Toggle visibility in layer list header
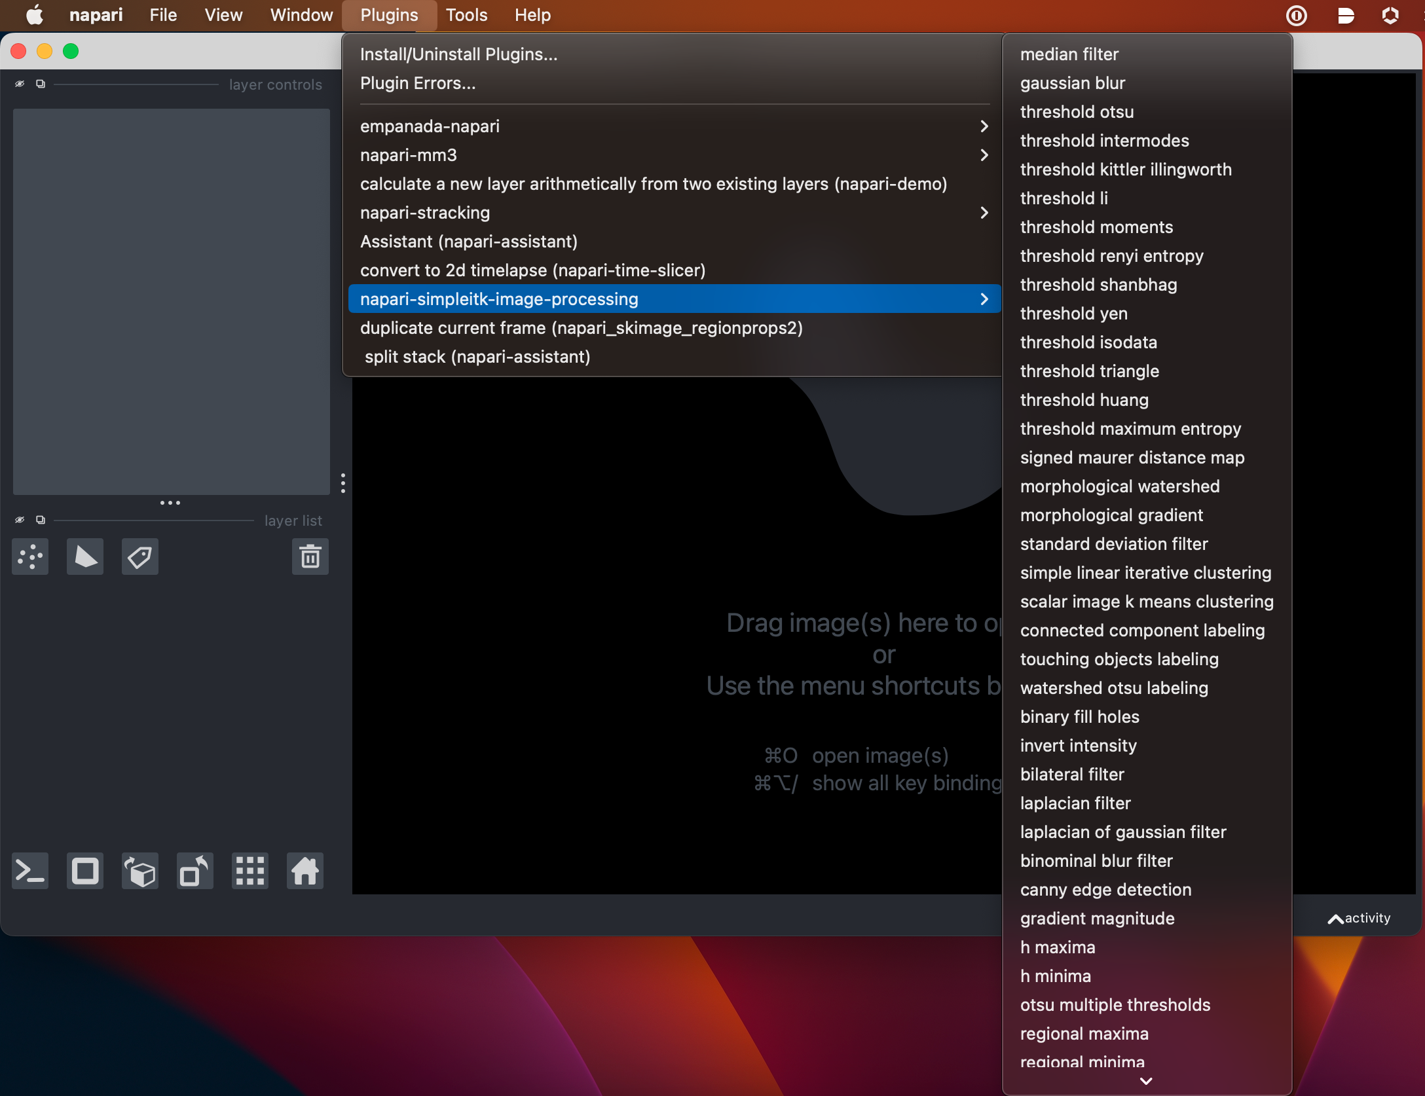 pyautogui.click(x=19, y=519)
